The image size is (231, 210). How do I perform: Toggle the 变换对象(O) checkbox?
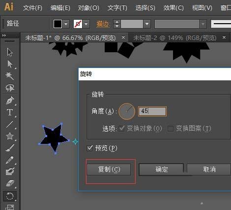pos(121,128)
